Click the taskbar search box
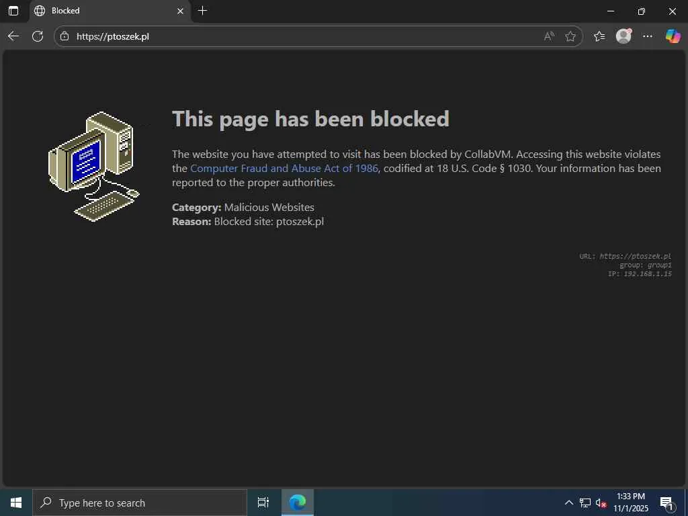This screenshot has height=516, width=688. (x=140, y=503)
